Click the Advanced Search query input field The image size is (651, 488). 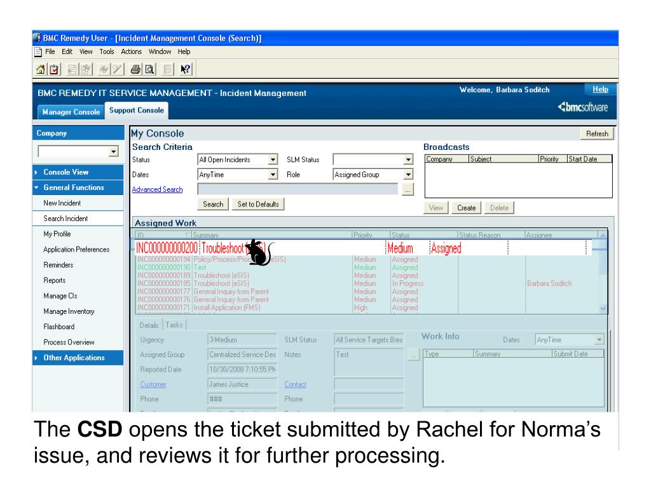298,189
